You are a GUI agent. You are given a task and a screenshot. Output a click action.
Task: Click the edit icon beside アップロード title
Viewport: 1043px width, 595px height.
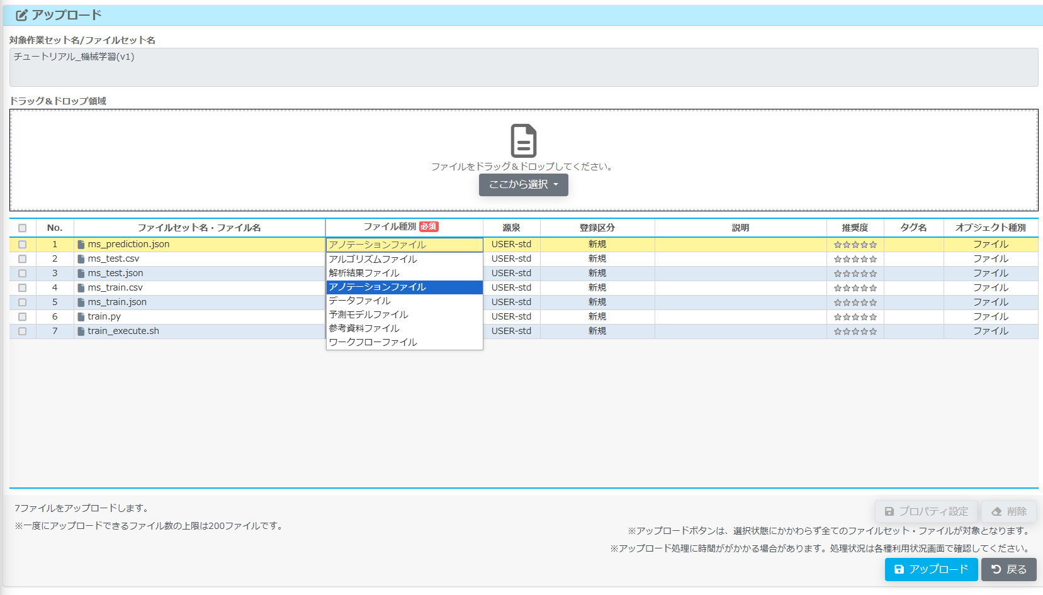click(22, 15)
